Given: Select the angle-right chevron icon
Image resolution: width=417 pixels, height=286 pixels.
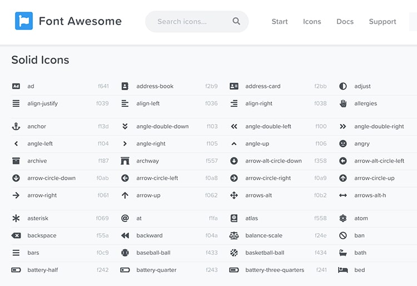Looking at the screenshot, I should (125, 144).
